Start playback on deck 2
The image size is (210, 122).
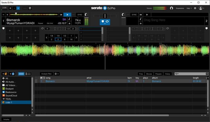147,15
